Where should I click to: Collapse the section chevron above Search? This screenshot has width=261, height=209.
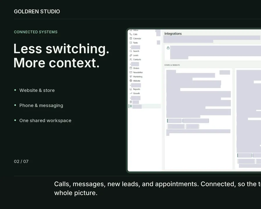pyautogui.click(x=130, y=47)
